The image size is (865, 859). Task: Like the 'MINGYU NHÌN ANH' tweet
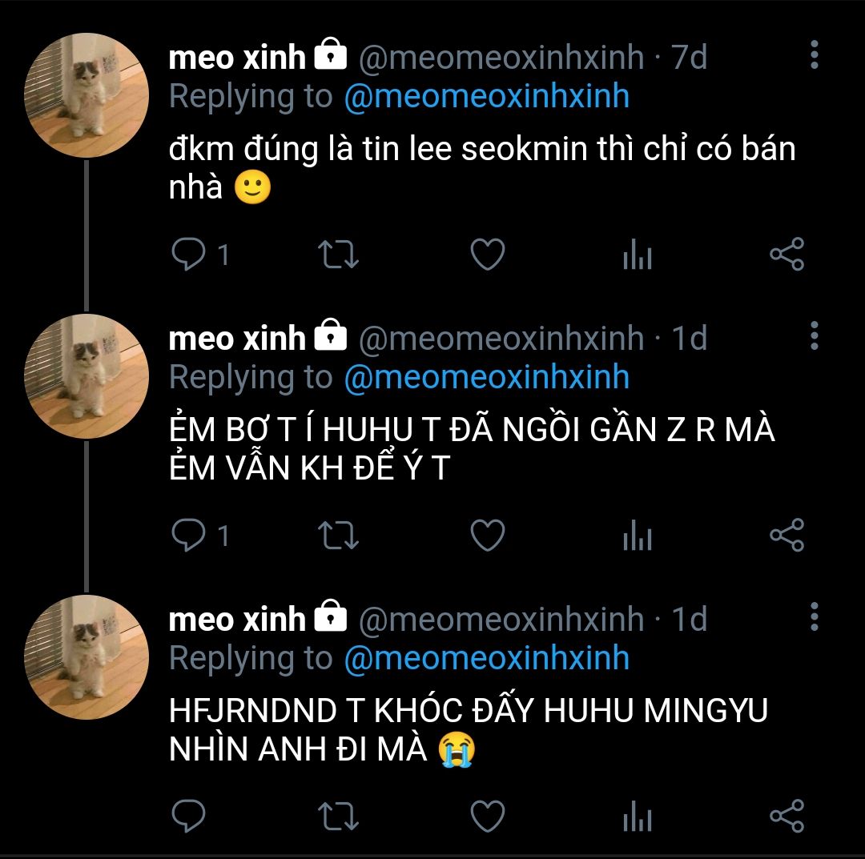tap(487, 816)
